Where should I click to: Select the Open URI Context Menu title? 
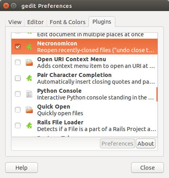click(x=71, y=59)
